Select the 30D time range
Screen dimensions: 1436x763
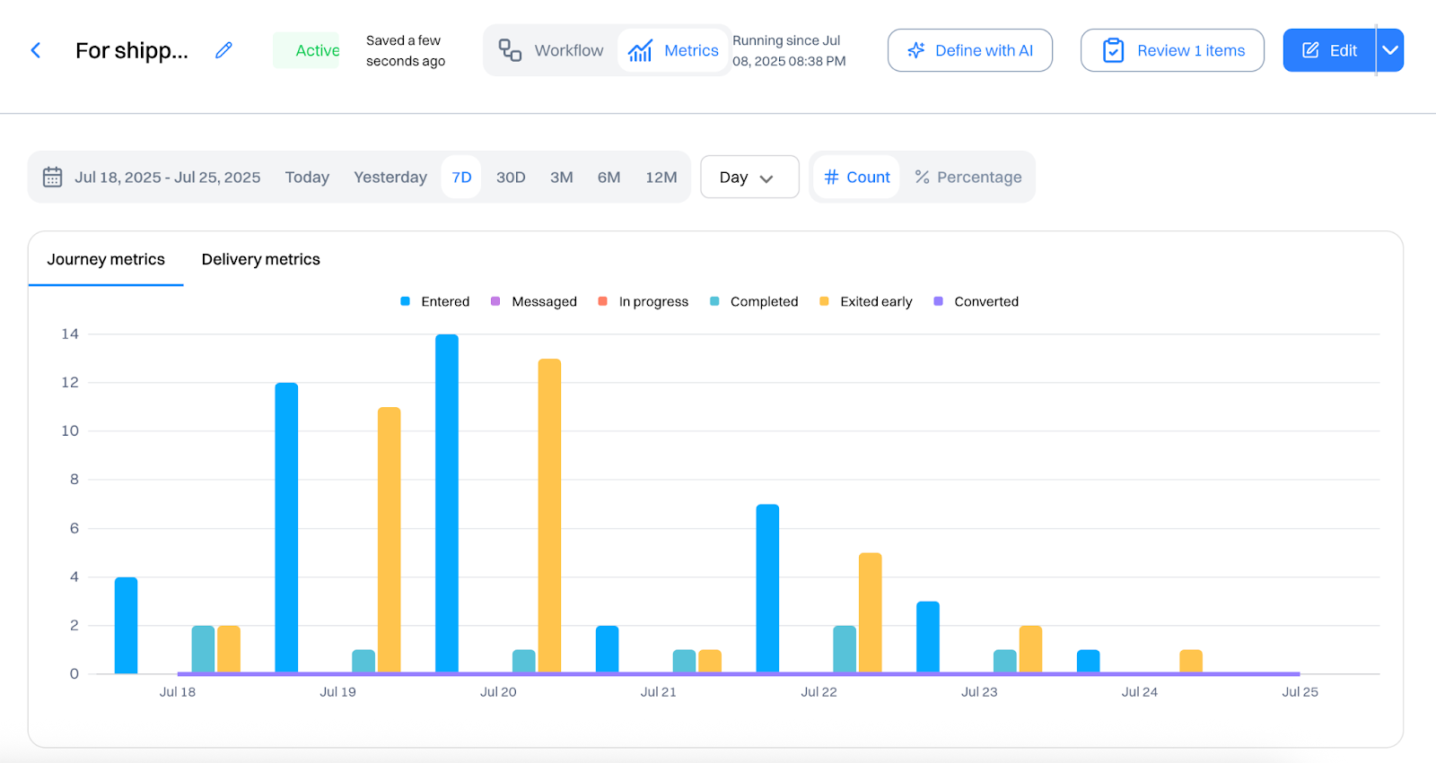coord(511,177)
